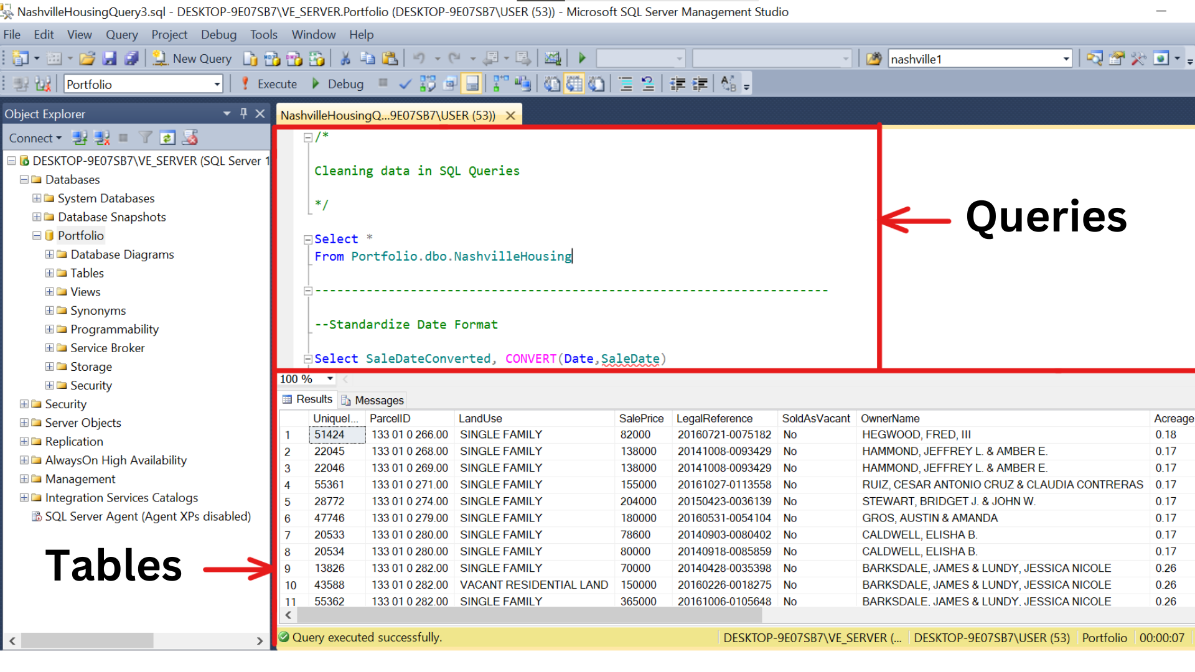1195x672 pixels.
Task: Open the File menu
Action: click(12, 35)
